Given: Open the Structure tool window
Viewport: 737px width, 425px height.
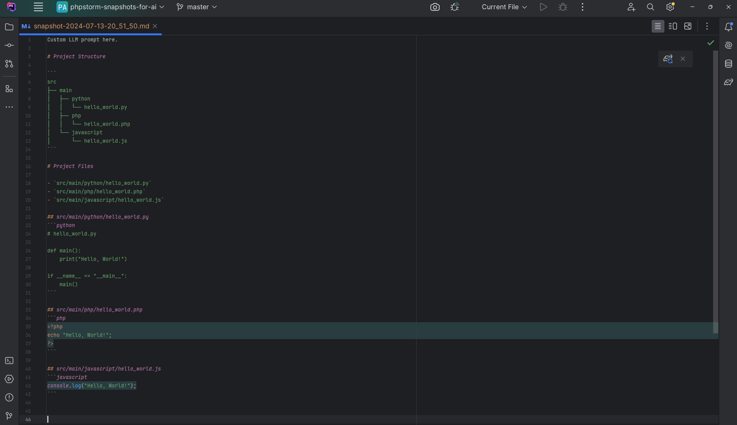Looking at the screenshot, I should (x=9, y=89).
